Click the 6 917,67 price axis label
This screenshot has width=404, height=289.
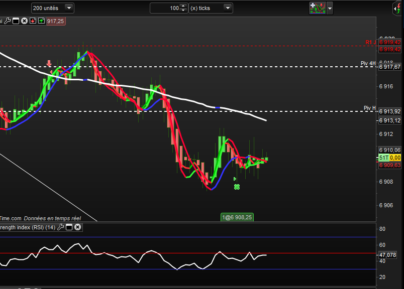(390, 67)
